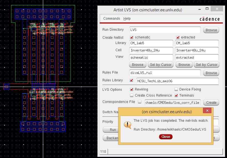The height and width of the screenshot is (158, 227).
Task: Click the Run Directory field containing LVS
Action: tap(165, 30)
